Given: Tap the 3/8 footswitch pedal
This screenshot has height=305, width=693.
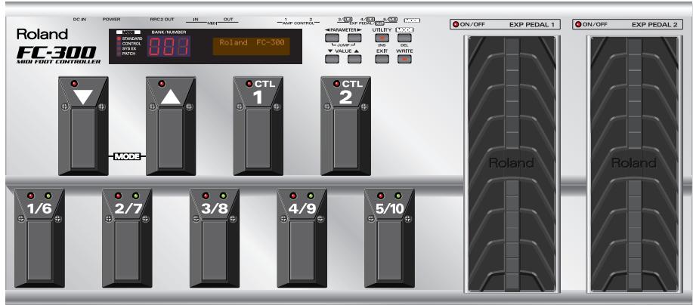Looking at the screenshot, I should point(215,238).
